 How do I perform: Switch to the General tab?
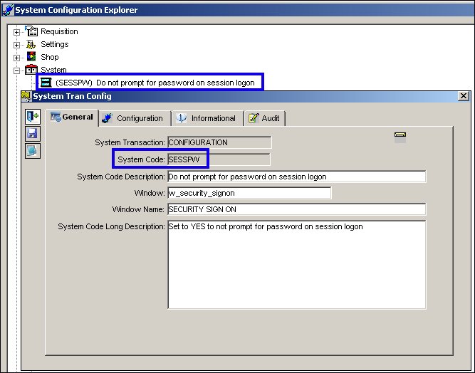click(x=73, y=117)
